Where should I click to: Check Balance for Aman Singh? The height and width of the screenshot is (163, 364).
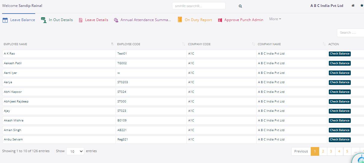(x=339, y=130)
